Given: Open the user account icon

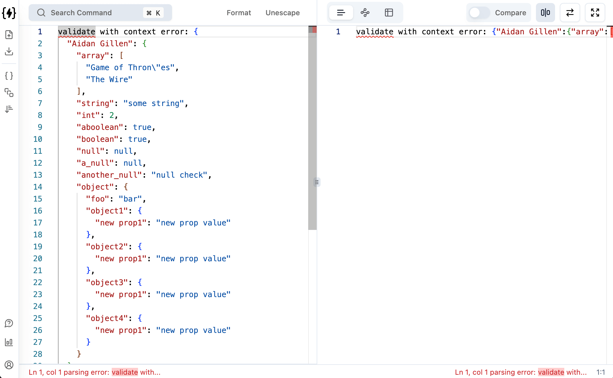Looking at the screenshot, I should tap(9, 365).
